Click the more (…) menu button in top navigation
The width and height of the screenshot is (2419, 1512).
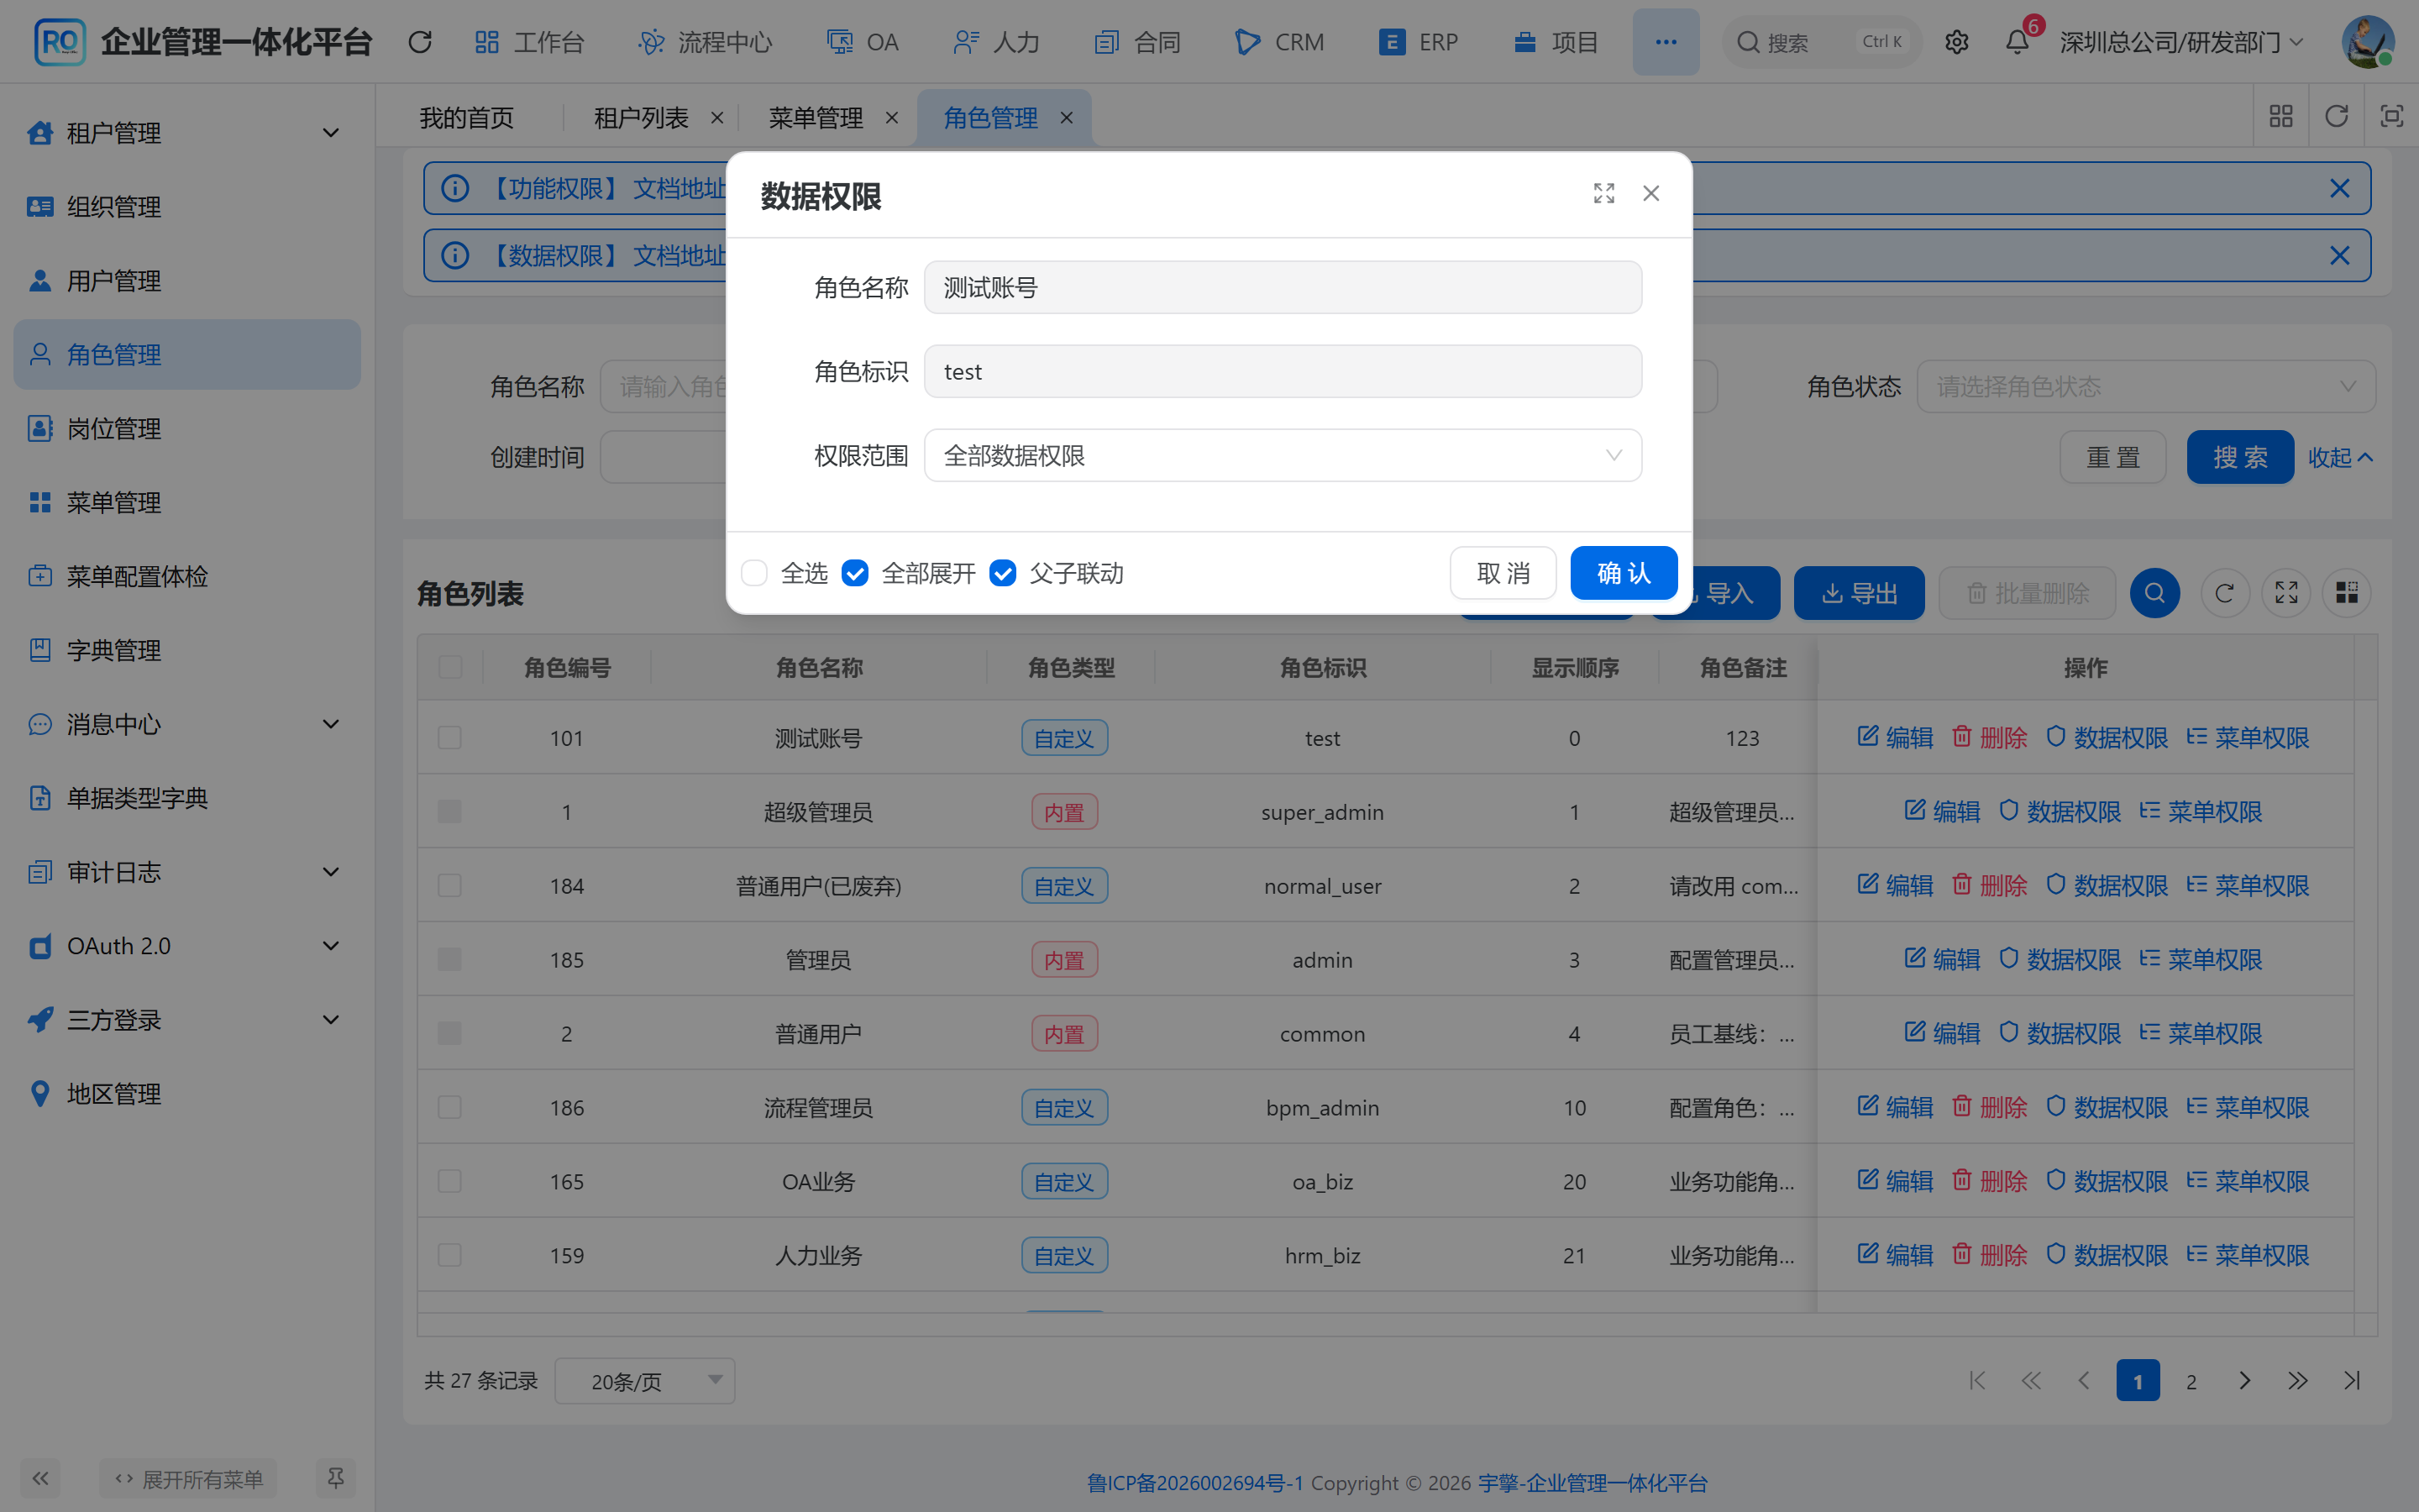1666,42
